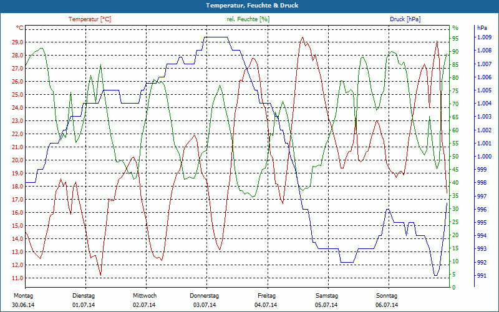Click the 13,0 temperature axis value
The image size is (499, 312).
(17, 252)
